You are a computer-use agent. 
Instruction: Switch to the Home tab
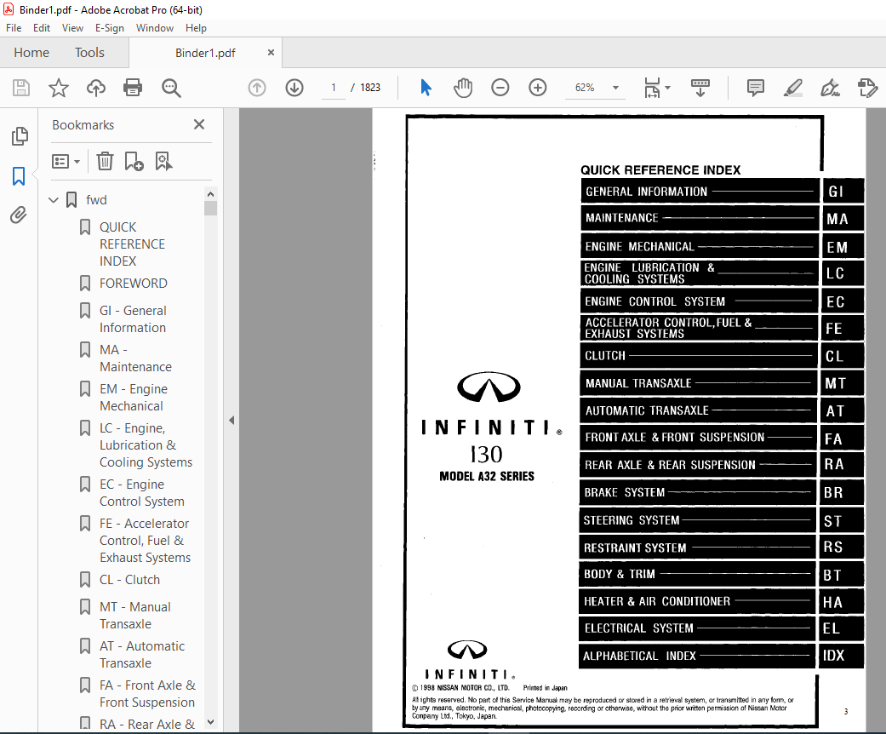pos(31,53)
